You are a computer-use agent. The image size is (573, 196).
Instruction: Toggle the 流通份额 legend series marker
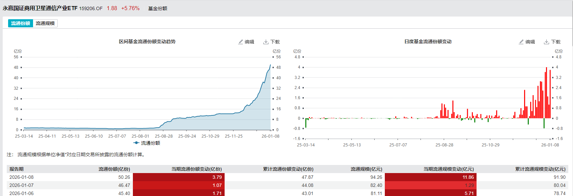pos(137,143)
